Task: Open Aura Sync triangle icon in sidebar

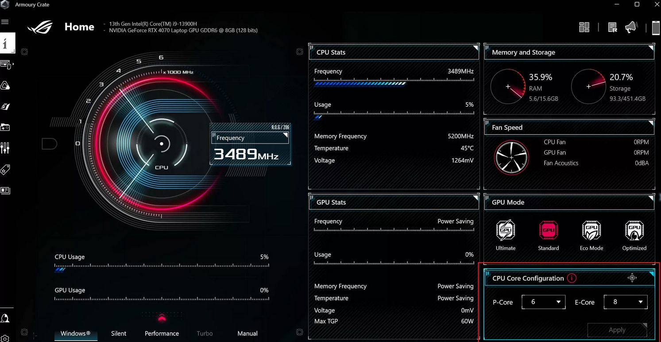Action: [x=5, y=85]
